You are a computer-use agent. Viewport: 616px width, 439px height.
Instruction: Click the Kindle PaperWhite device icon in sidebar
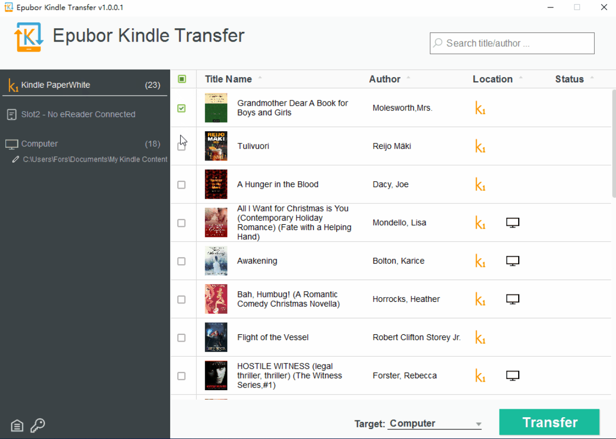pos(13,86)
